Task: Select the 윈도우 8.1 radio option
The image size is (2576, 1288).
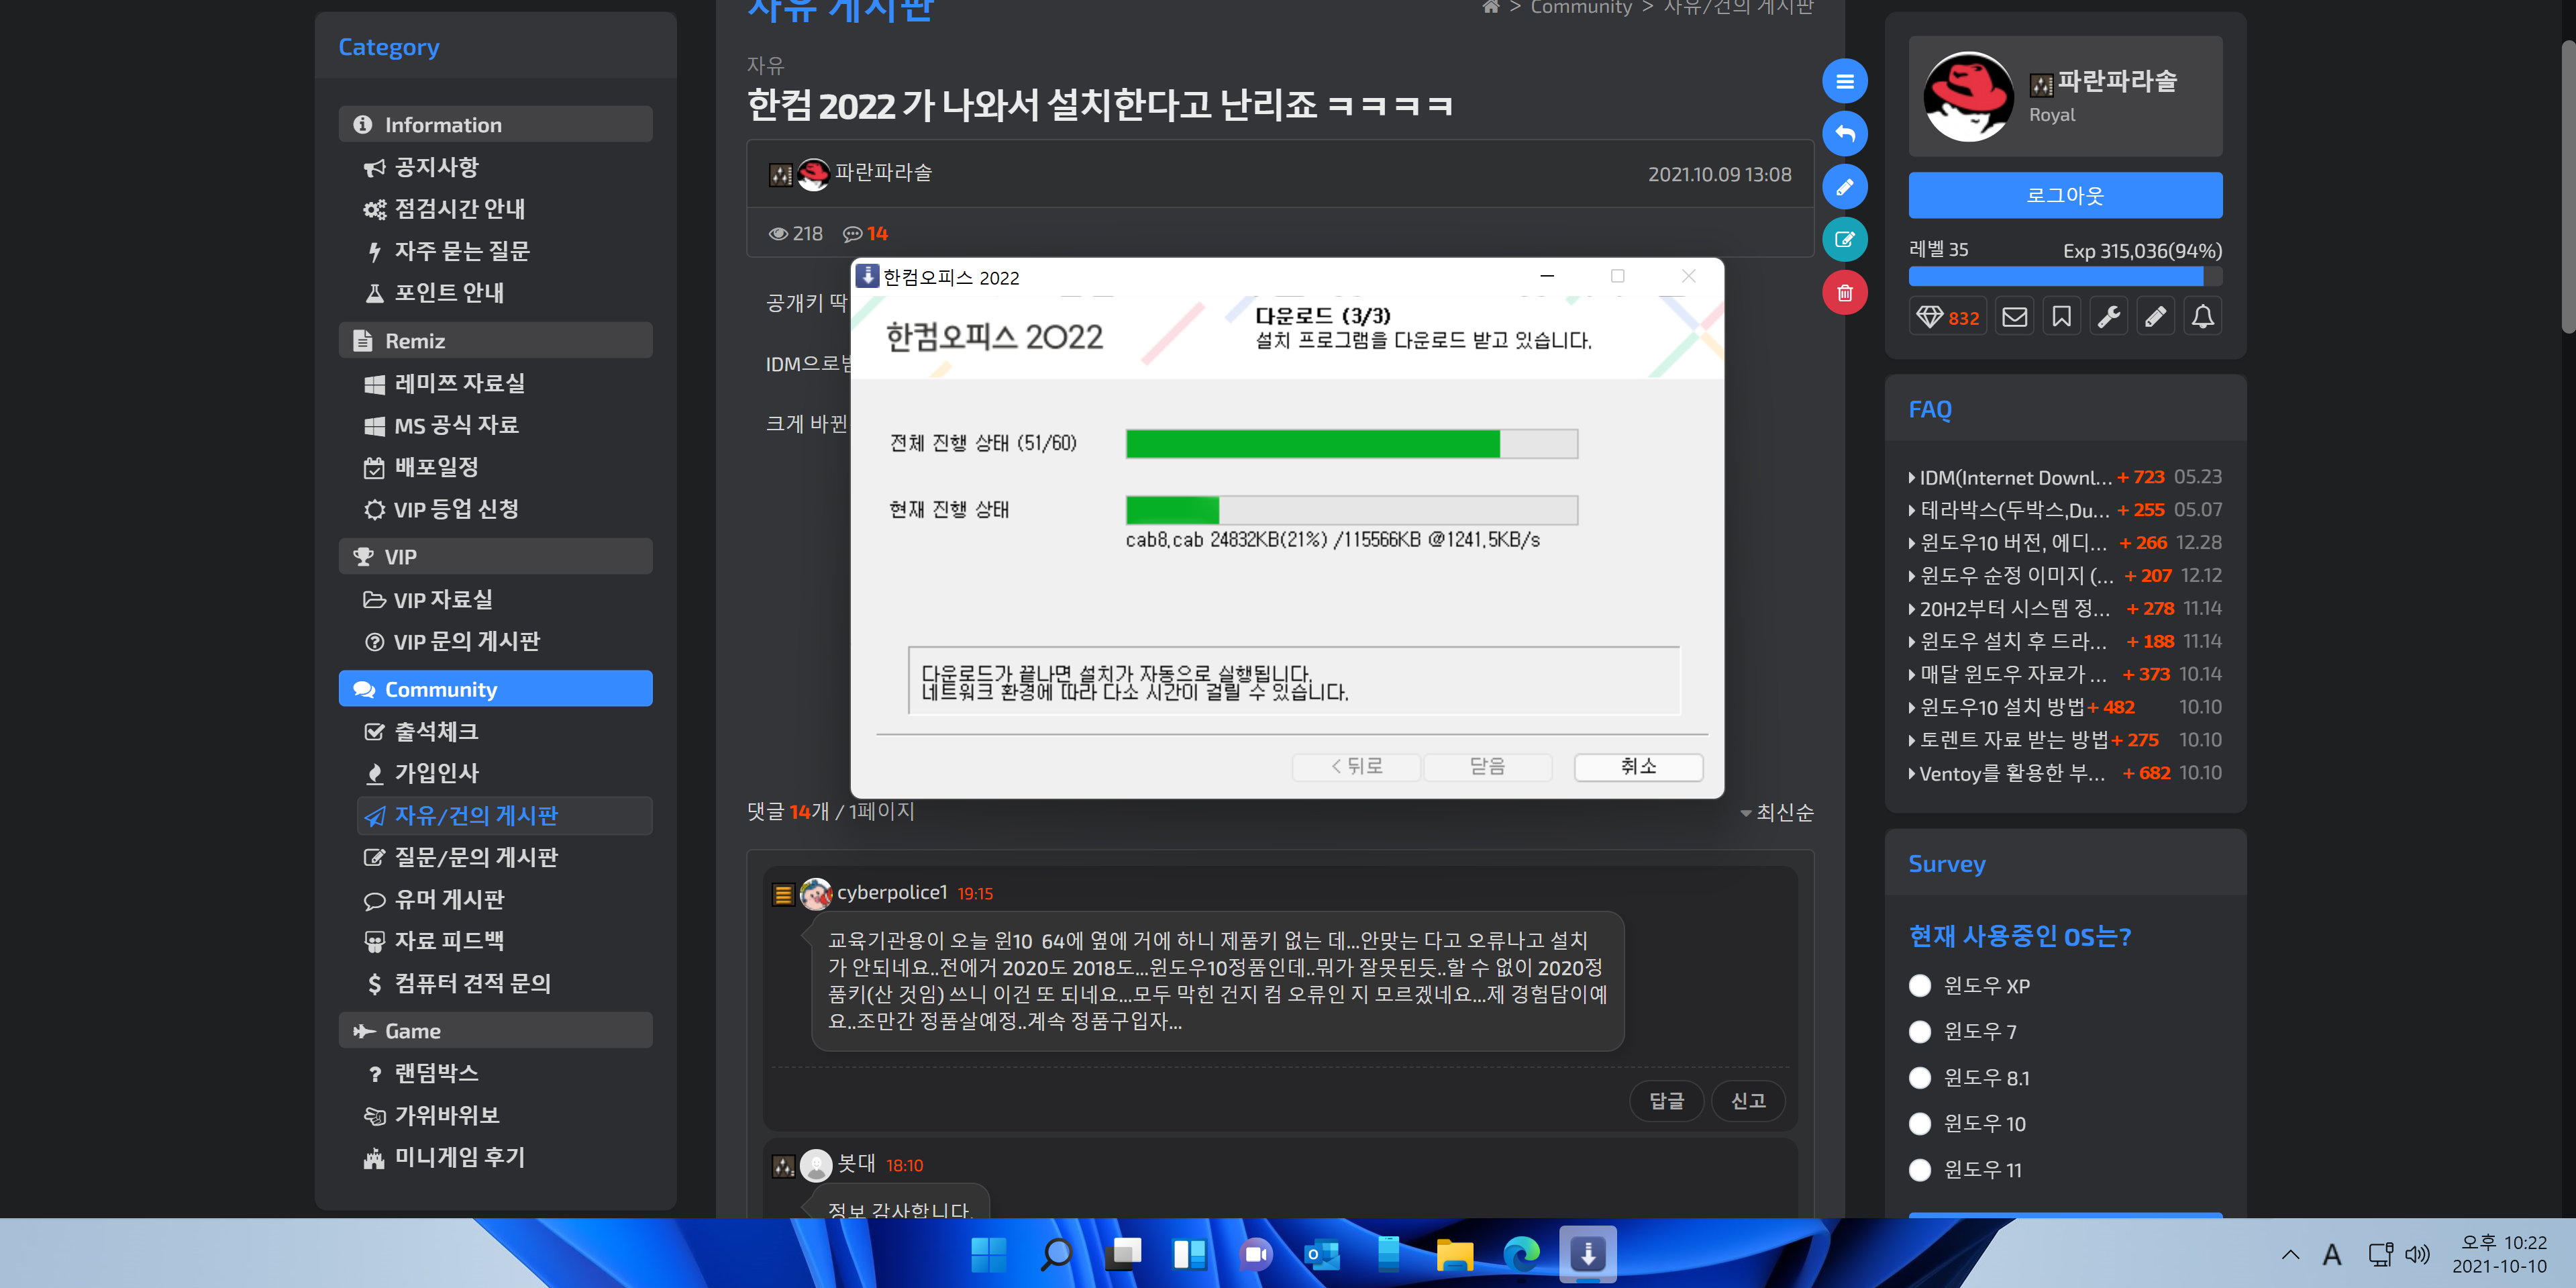Action: coord(1919,1078)
